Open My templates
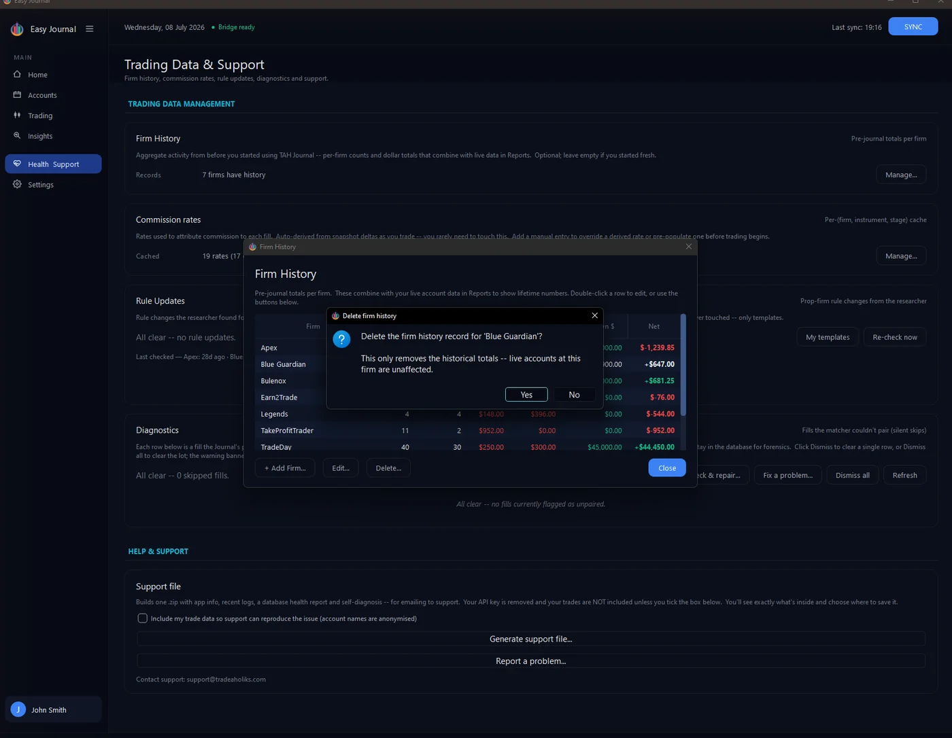This screenshot has width=952, height=738. 828,337
